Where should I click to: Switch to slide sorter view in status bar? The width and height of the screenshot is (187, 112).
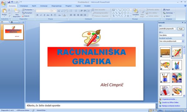(153, 110)
